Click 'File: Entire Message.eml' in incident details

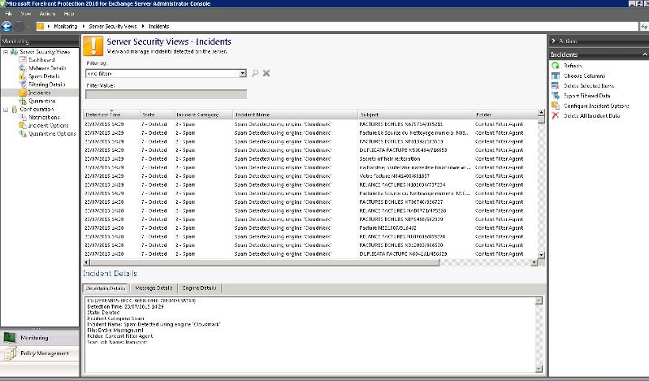pos(115,331)
